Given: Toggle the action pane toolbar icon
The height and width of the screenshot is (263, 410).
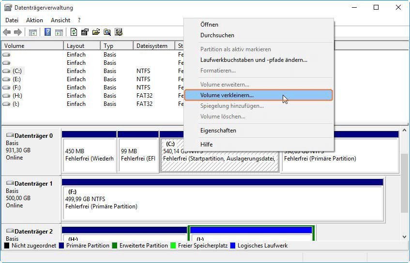Looking at the screenshot, I should 59,32.
